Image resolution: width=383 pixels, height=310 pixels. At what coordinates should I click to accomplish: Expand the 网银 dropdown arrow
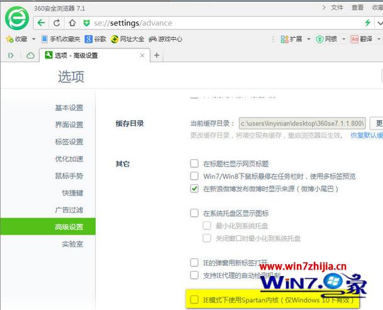(x=343, y=39)
